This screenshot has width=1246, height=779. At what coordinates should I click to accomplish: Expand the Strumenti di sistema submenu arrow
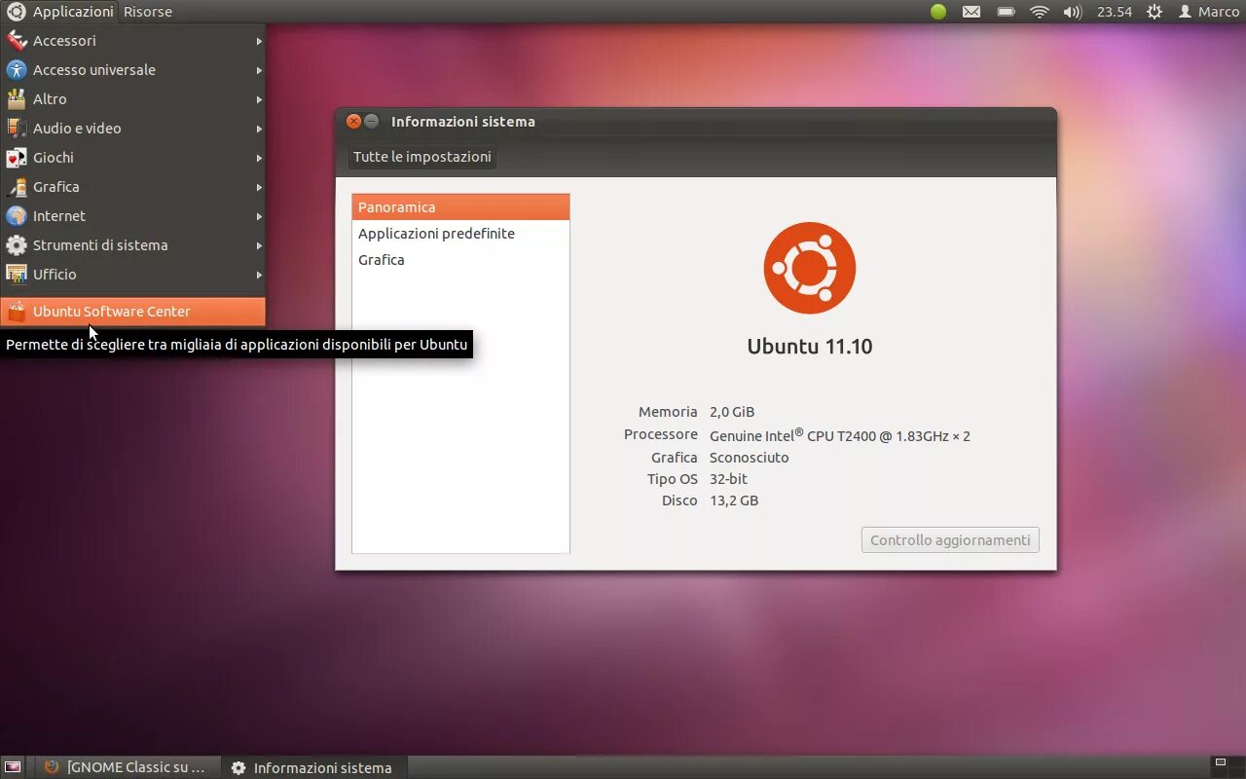(x=259, y=245)
